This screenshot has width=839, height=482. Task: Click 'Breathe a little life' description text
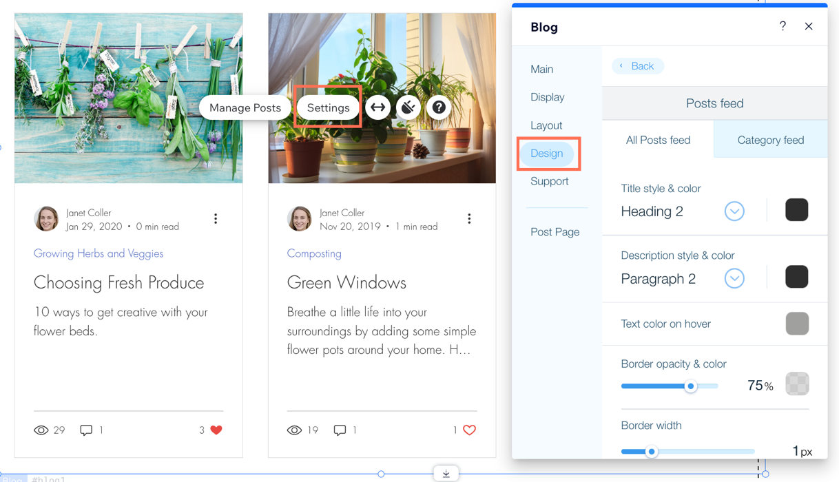click(x=382, y=331)
